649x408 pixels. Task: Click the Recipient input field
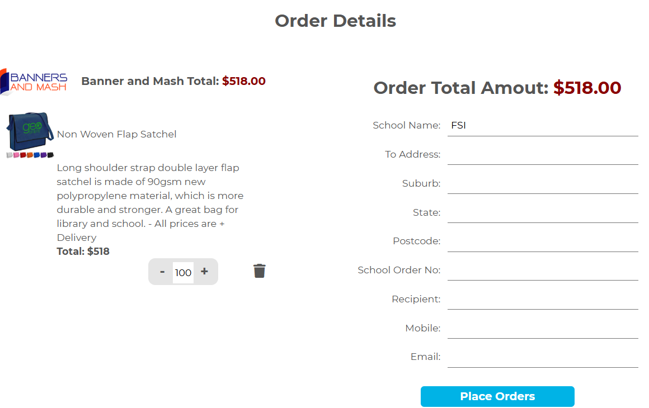543,299
